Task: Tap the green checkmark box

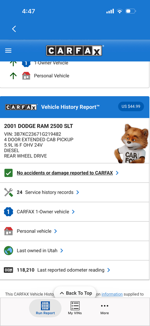Action: click(x=8, y=173)
